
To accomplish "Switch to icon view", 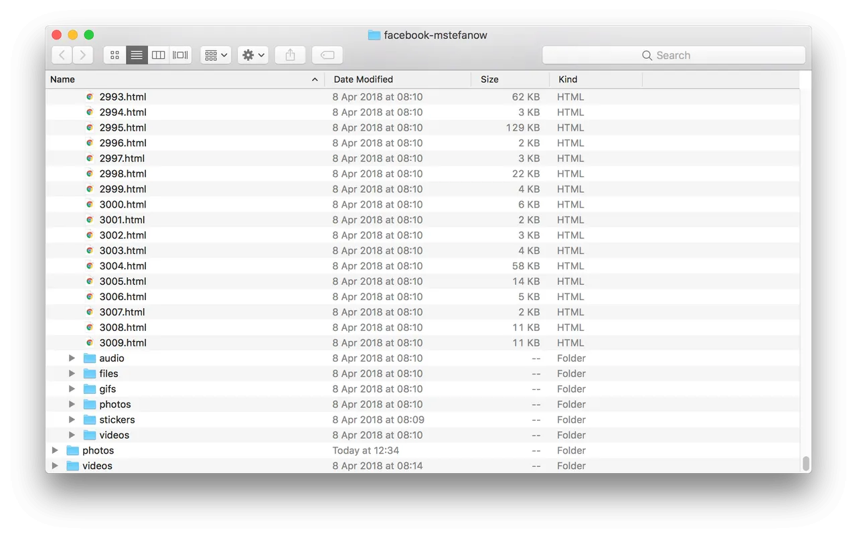I will tap(114, 55).
